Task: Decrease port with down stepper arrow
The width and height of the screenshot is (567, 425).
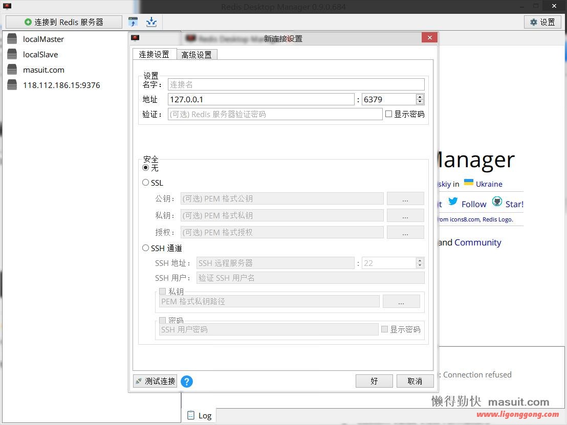Action: pyautogui.click(x=420, y=102)
